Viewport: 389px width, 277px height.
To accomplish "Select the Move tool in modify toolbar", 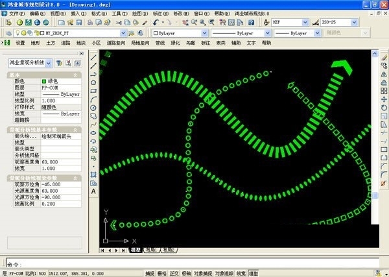I will point(384,99).
